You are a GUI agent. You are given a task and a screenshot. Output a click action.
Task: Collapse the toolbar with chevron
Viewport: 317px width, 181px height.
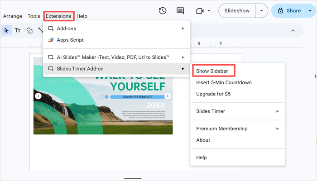point(293,30)
